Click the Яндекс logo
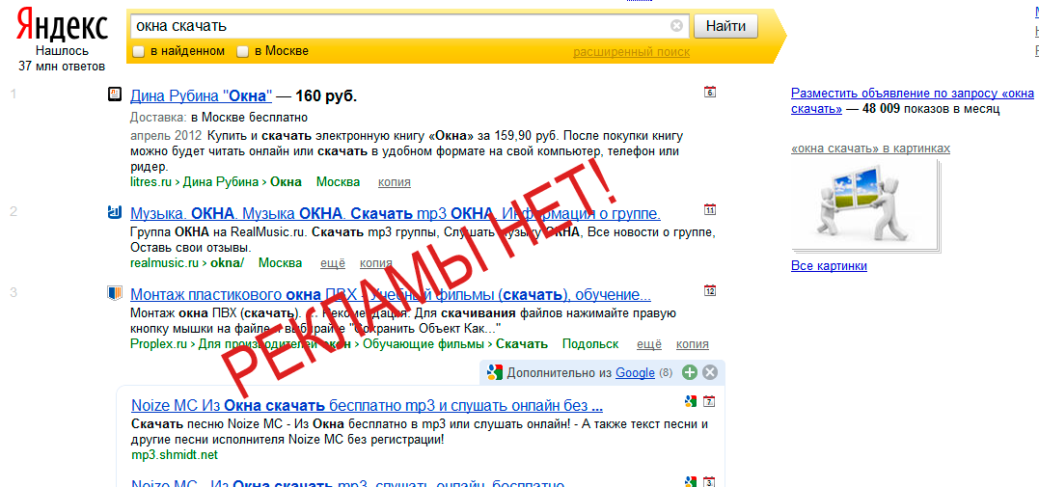This screenshot has width=1039, height=487. click(61, 26)
